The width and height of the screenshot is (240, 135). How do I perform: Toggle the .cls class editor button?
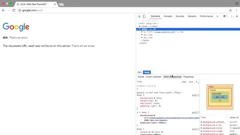(x=191, y=82)
